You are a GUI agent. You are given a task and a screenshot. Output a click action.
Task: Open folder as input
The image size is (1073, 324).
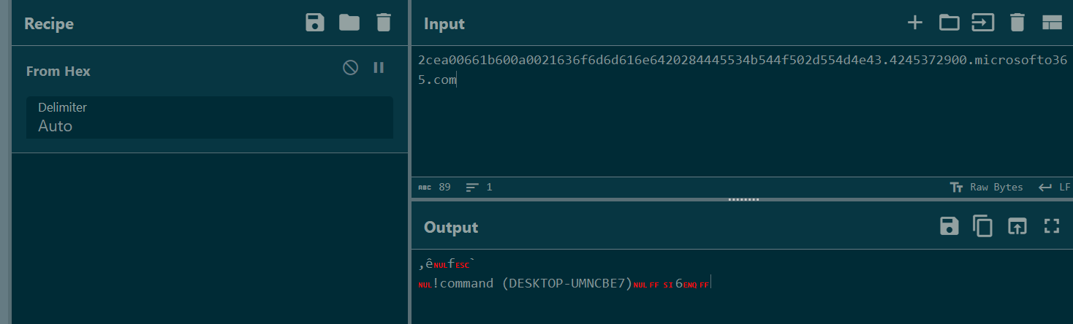click(x=949, y=23)
